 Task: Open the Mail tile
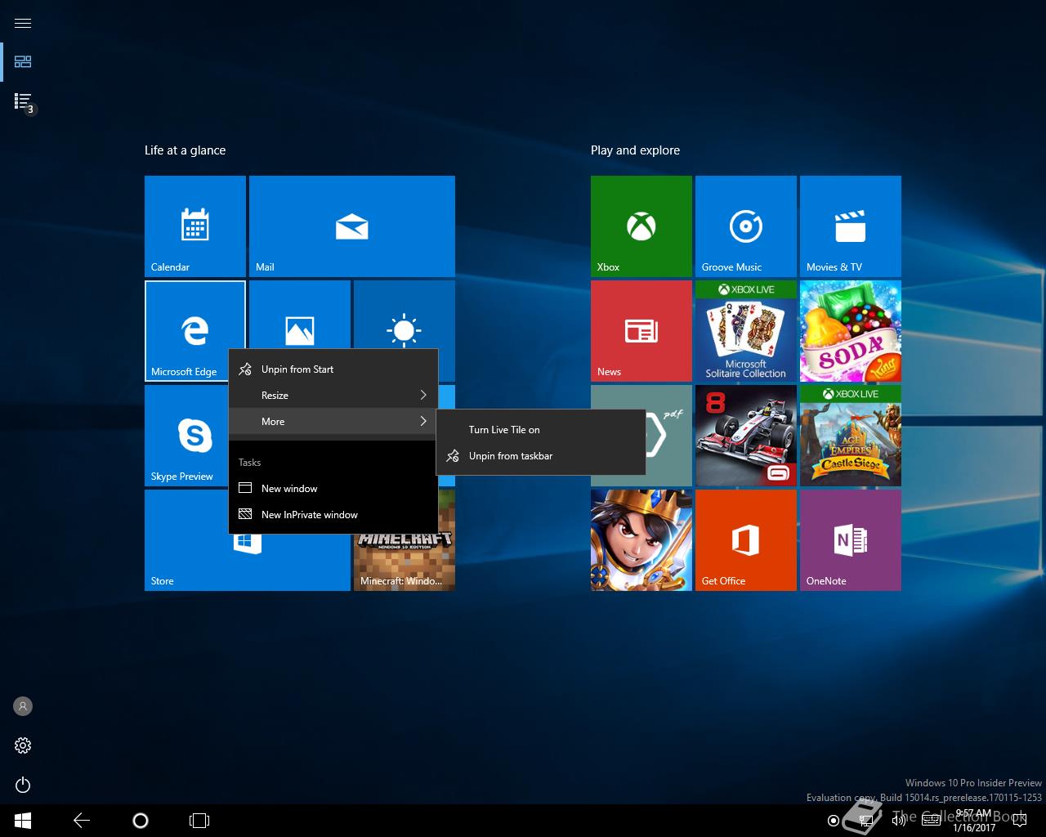[352, 226]
